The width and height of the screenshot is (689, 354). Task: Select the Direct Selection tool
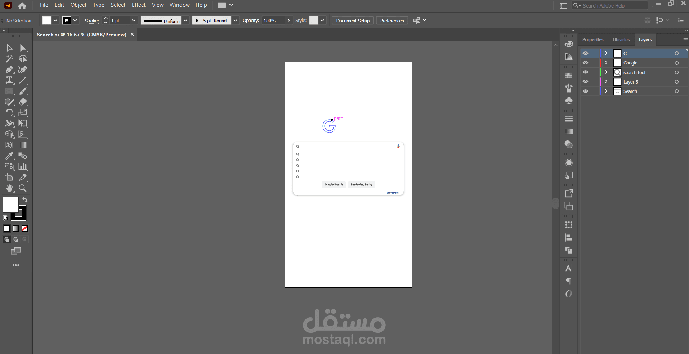[23, 48]
